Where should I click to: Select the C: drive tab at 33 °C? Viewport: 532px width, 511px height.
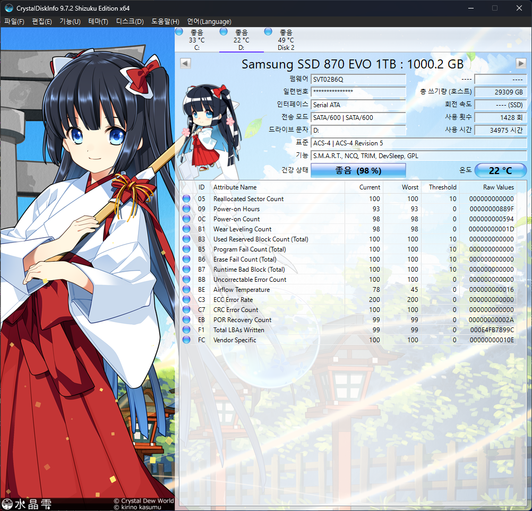(197, 40)
